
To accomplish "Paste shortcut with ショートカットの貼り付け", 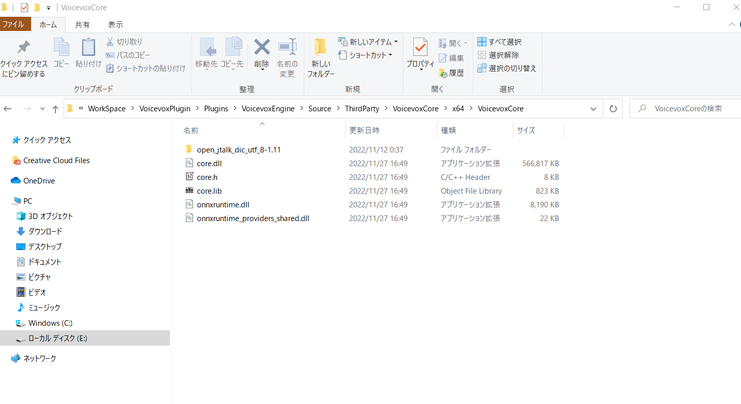I will tap(146, 68).
